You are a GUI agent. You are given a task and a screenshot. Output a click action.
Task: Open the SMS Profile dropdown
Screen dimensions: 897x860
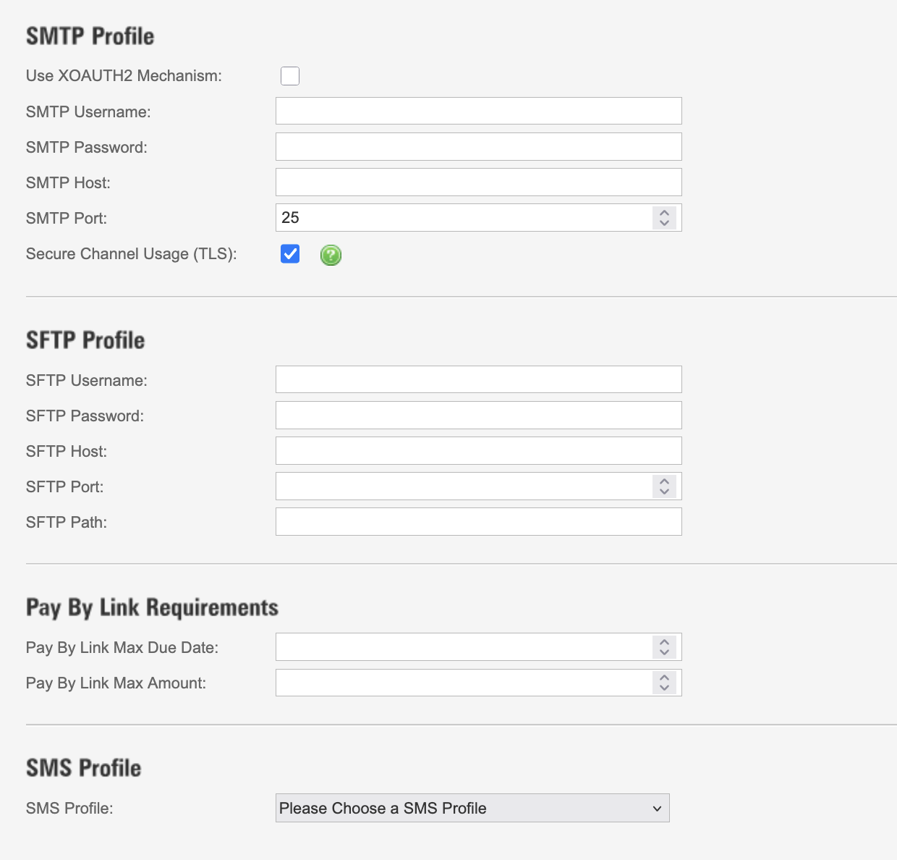(472, 808)
